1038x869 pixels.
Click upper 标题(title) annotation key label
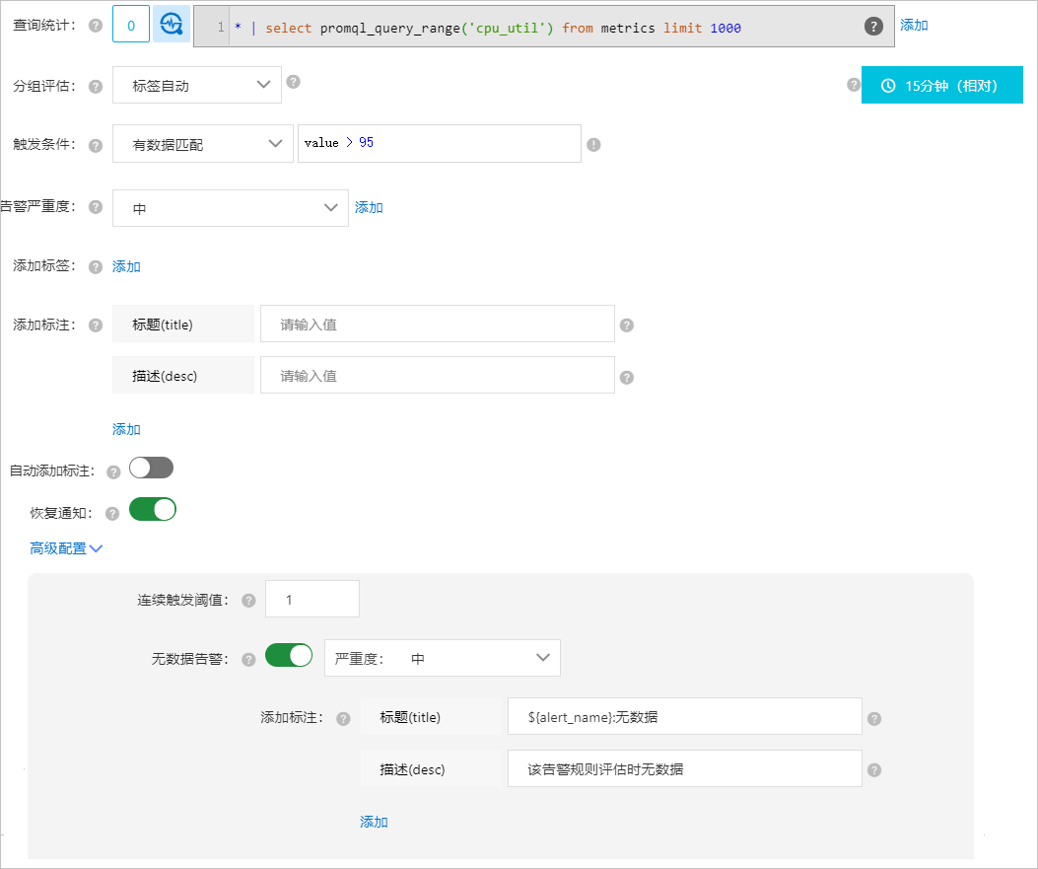coord(183,324)
